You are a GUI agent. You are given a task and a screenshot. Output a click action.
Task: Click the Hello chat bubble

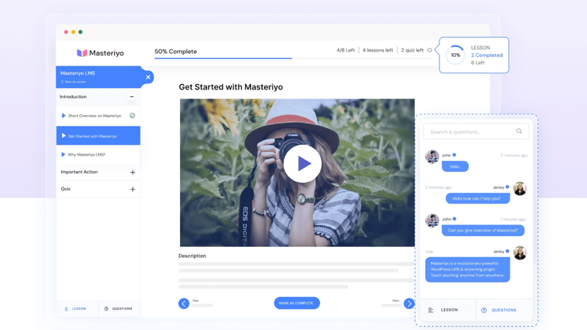pyautogui.click(x=455, y=167)
